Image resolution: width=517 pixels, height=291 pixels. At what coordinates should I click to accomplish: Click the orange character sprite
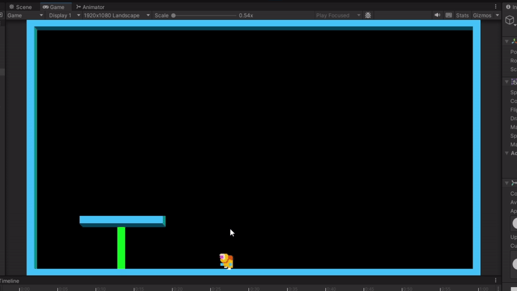click(x=226, y=261)
